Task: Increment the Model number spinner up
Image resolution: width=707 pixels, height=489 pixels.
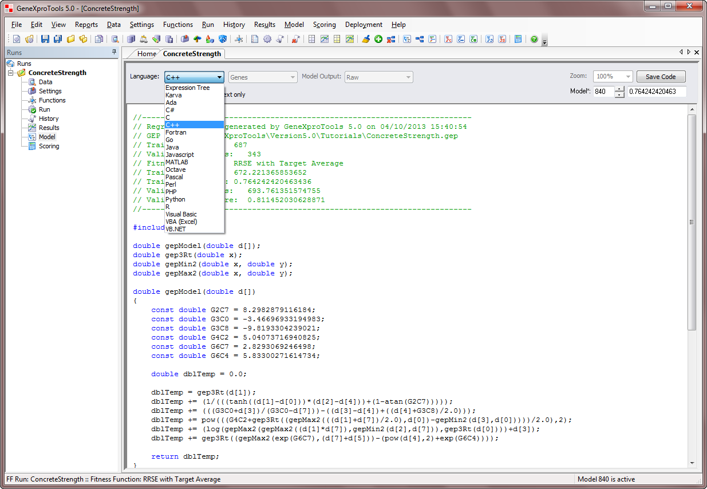Action: (x=619, y=89)
